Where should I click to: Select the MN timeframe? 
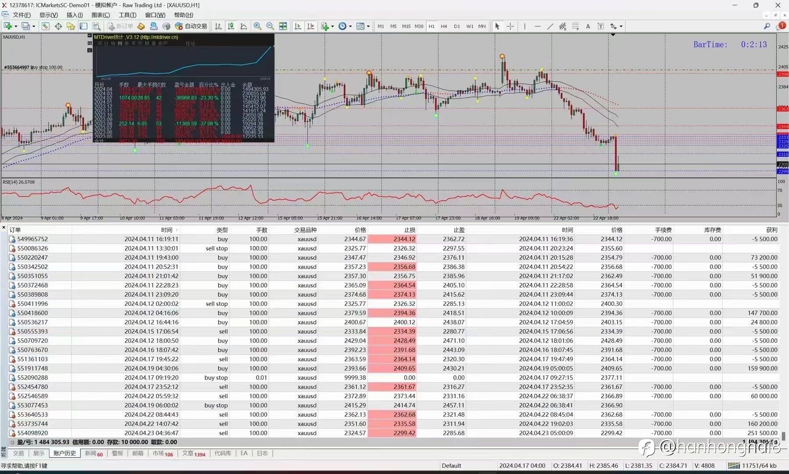pos(482,26)
